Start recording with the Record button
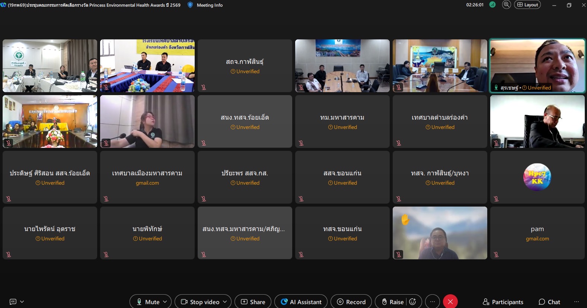Viewport: 587px width, 308px height. click(351, 302)
